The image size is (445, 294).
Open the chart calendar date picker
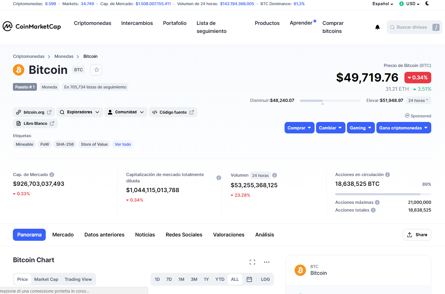click(x=249, y=279)
